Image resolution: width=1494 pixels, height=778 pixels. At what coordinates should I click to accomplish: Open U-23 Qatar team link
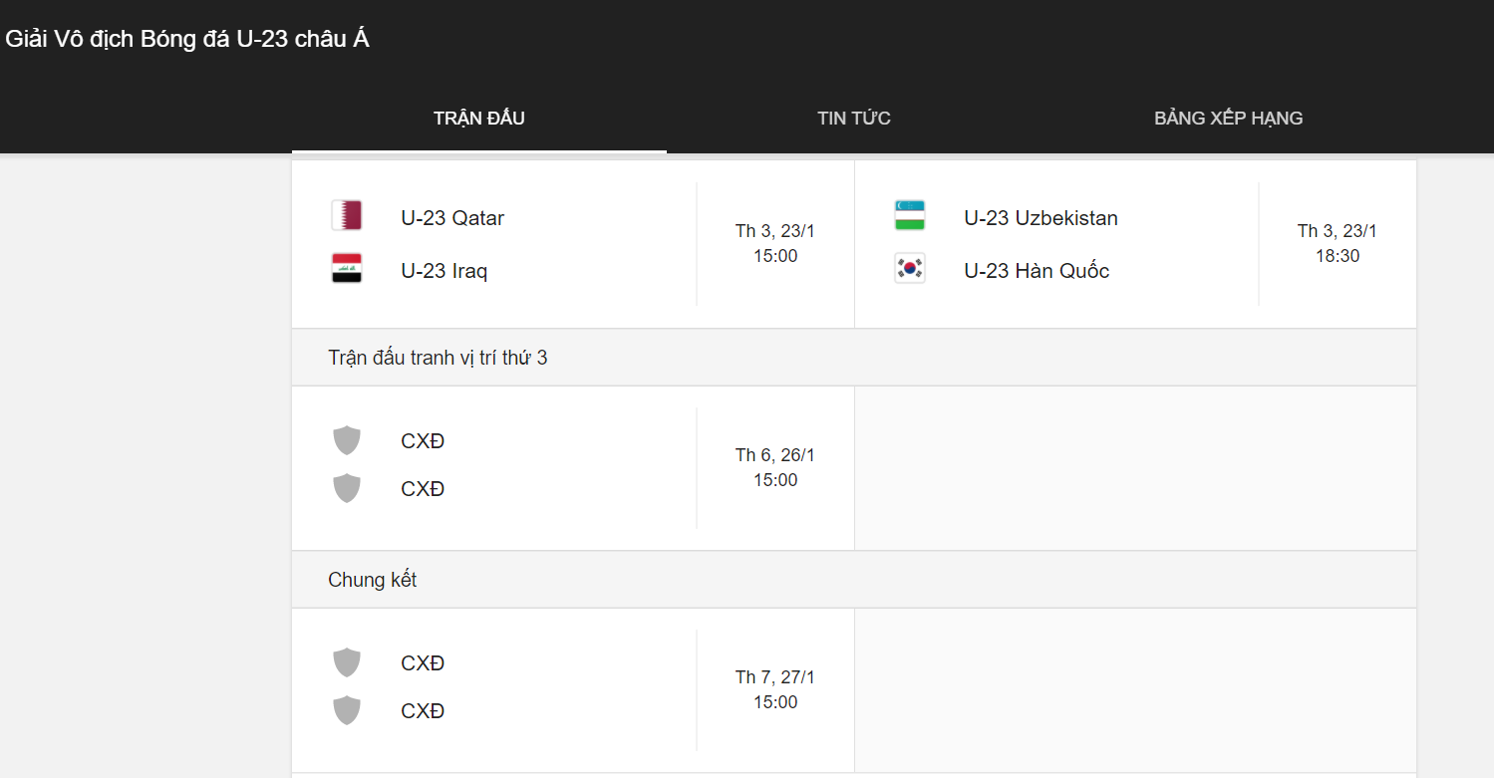[452, 218]
